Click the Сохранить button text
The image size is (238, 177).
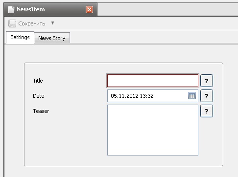pyautogui.click(x=32, y=23)
